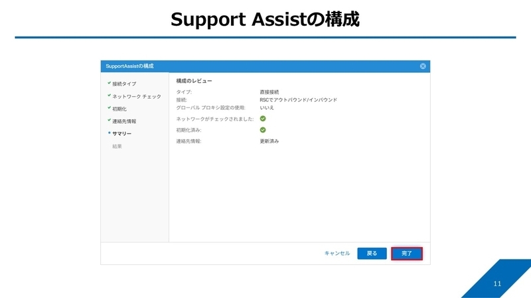Click the checkmark beside 接続タイプ step
This screenshot has height=298, width=531.
tap(109, 83)
